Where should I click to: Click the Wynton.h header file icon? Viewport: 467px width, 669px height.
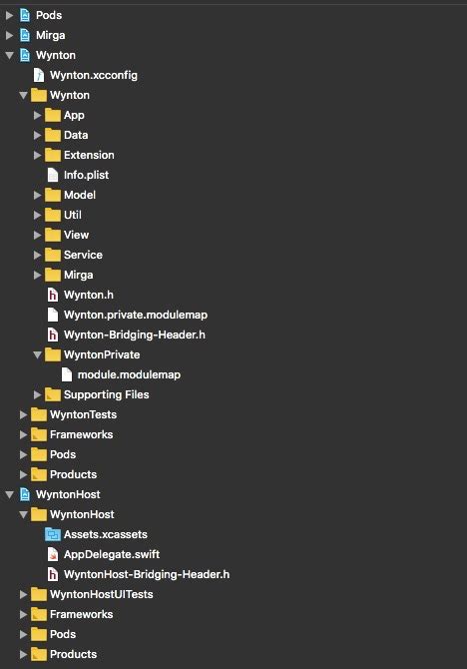pyautogui.click(x=53, y=295)
